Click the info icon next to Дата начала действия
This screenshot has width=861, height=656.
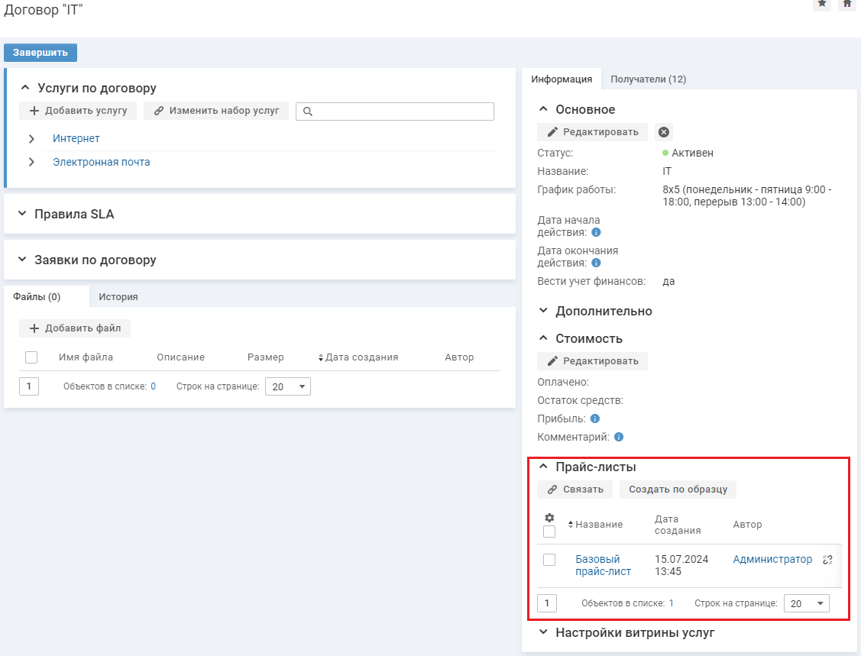(x=596, y=232)
